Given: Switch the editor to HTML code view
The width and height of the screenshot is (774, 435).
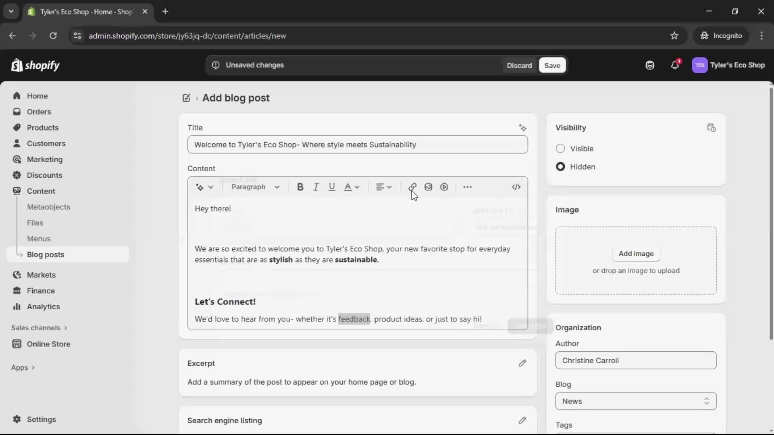Looking at the screenshot, I should coord(516,186).
